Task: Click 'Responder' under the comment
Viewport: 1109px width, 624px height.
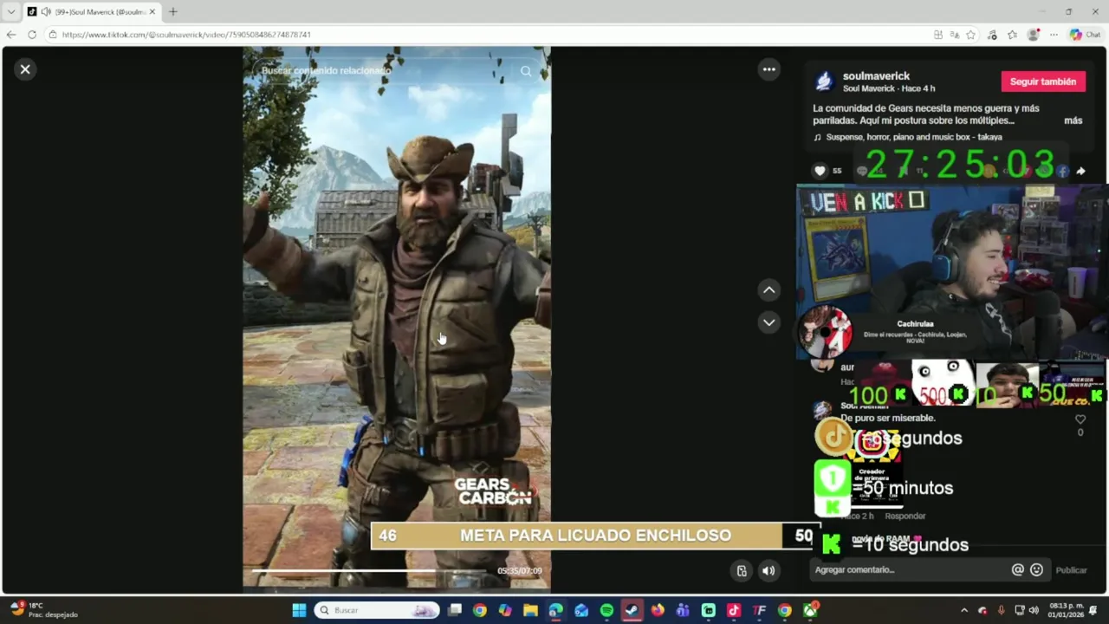Action: 905,516
